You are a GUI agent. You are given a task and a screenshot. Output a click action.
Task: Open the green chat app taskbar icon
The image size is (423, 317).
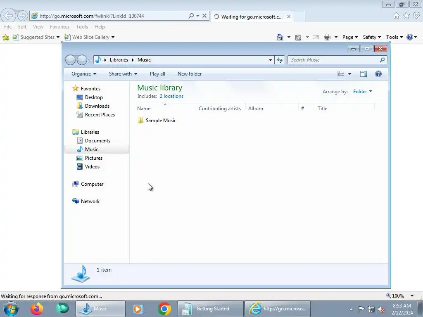tap(62, 309)
